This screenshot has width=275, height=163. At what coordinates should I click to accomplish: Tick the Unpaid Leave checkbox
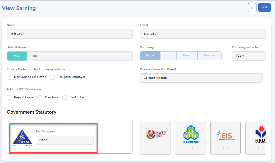pyautogui.click(x=9, y=98)
